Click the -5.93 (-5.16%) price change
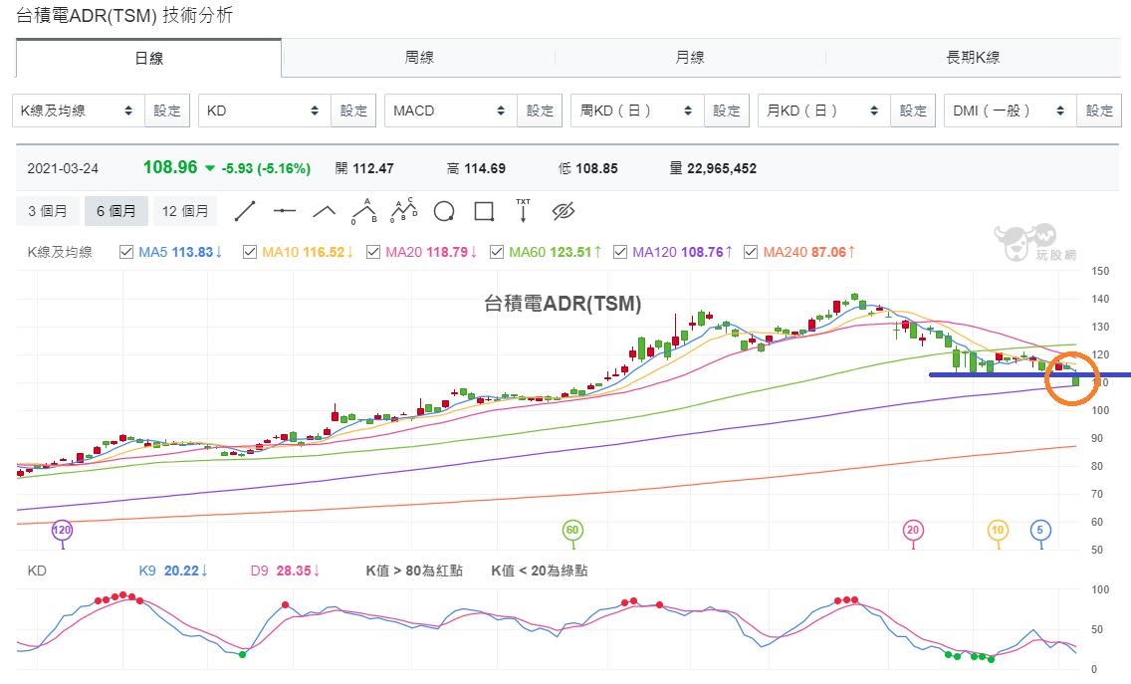Image resolution: width=1131 pixels, height=684 pixels. click(x=266, y=169)
